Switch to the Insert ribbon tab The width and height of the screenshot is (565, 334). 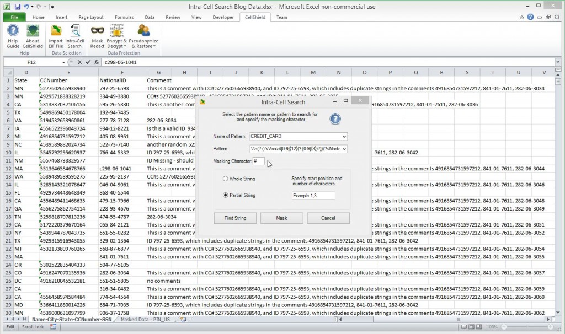[x=62, y=17]
